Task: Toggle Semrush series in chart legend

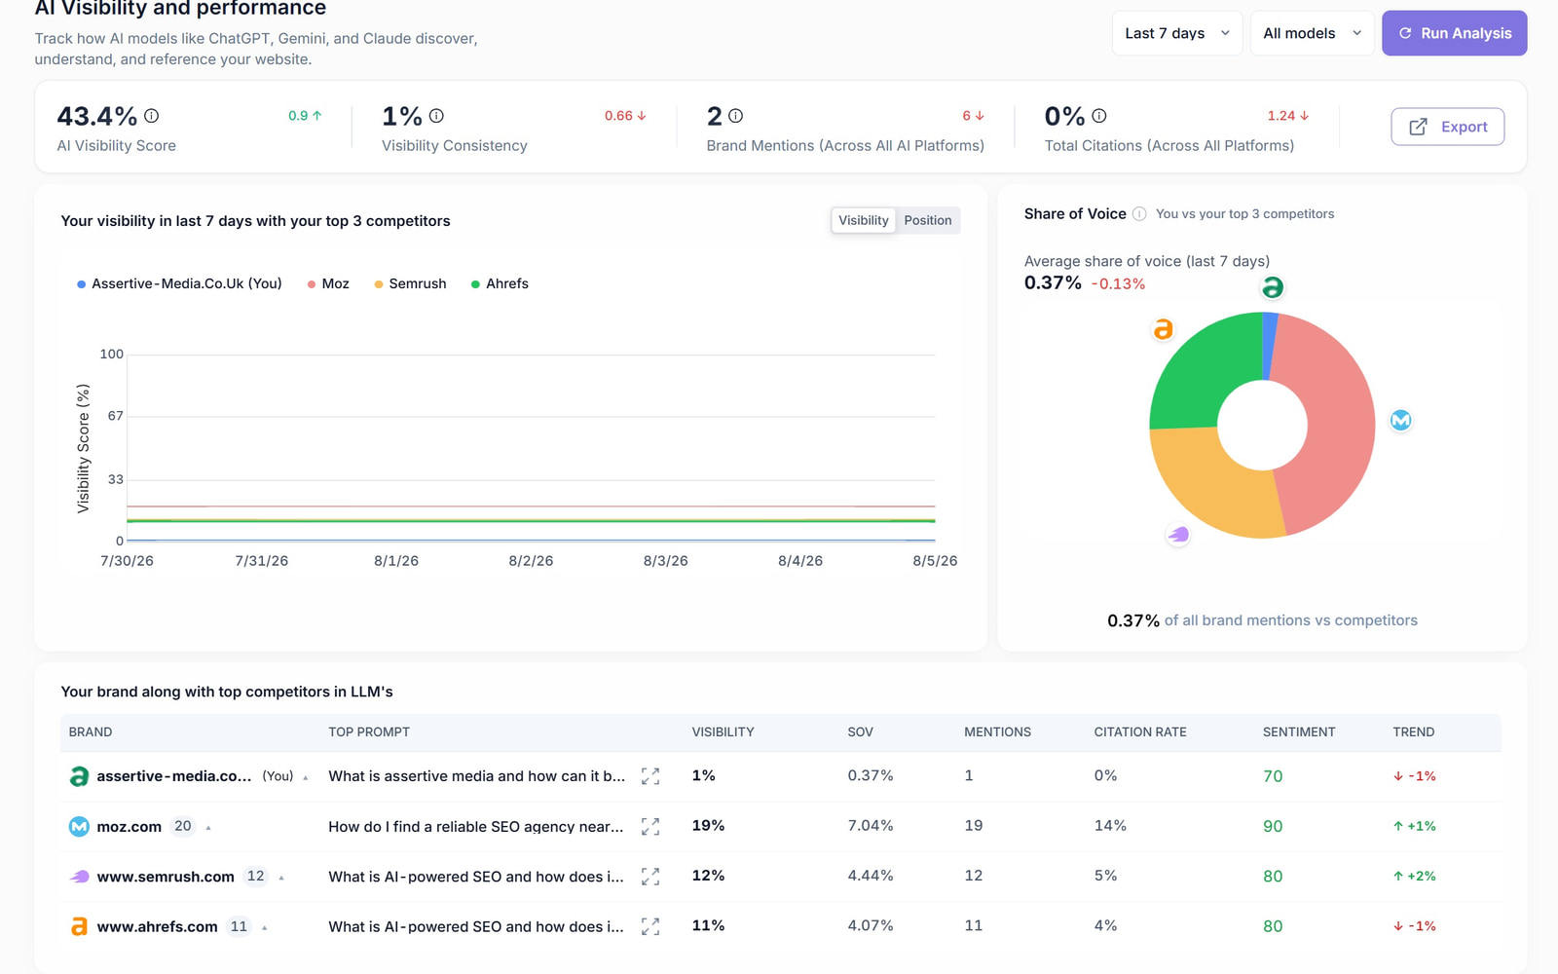Action: coord(410,283)
